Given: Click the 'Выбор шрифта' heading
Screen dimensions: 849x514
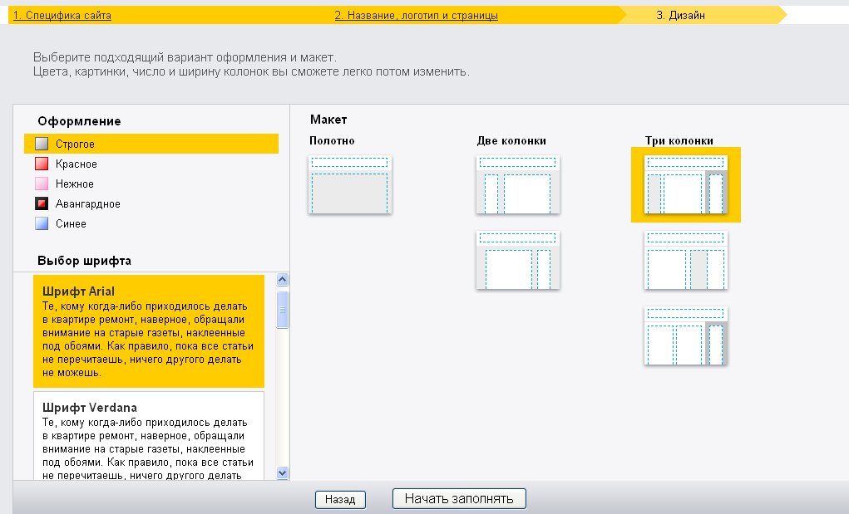Looking at the screenshot, I should (x=85, y=261).
